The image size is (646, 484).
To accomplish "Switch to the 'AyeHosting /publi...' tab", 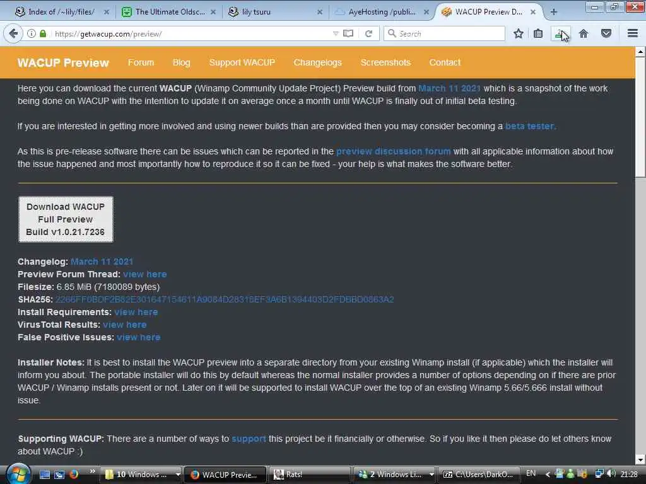I will 381,12.
